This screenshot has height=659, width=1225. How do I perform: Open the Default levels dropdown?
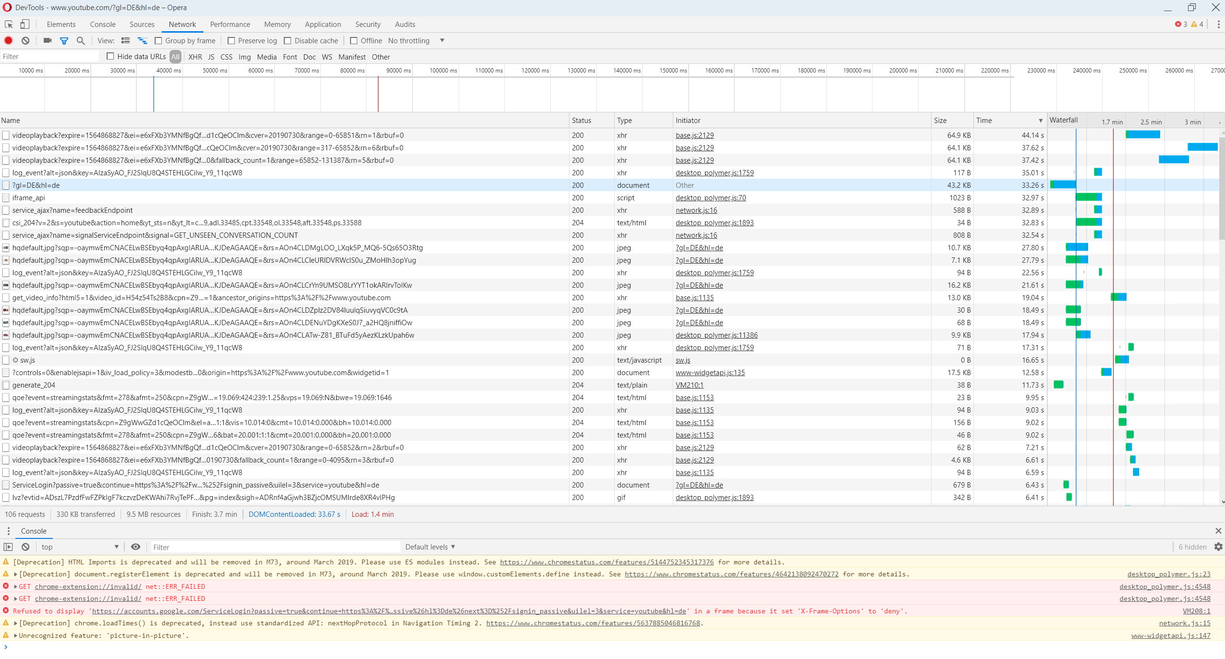(x=430, y=547)
